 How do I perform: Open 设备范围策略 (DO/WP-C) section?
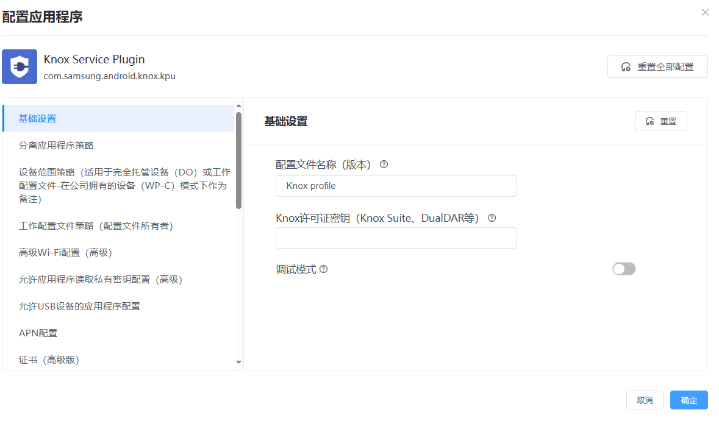pos(118,186)
